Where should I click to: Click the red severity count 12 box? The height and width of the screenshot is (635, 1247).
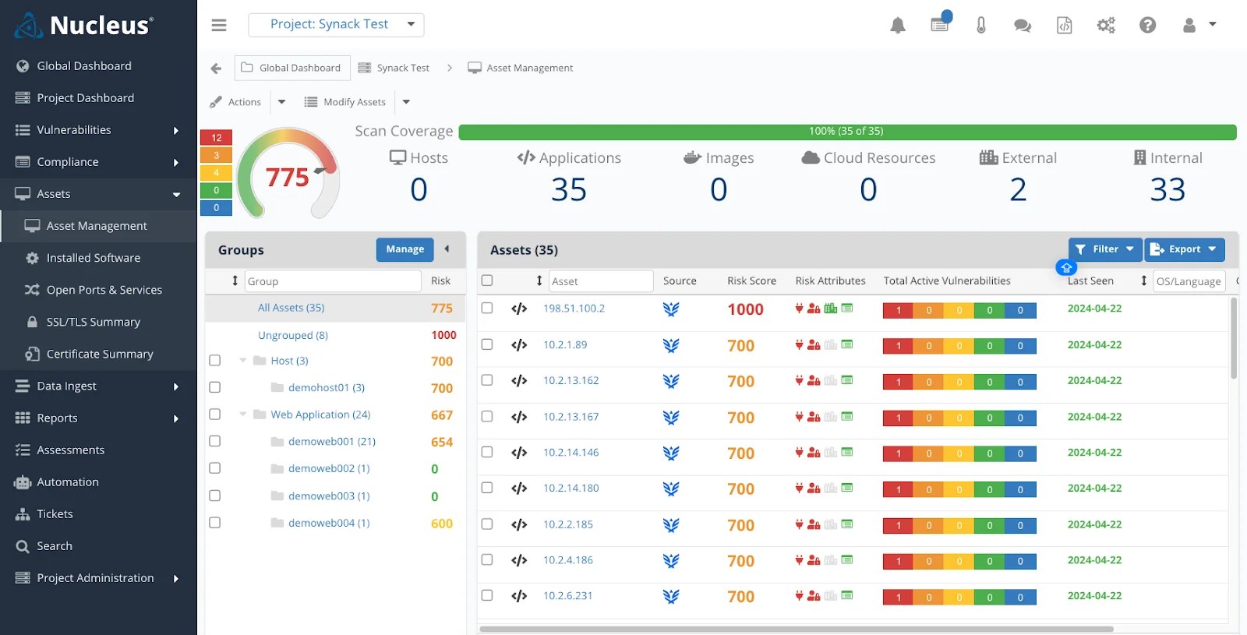(x=217, y=138)
